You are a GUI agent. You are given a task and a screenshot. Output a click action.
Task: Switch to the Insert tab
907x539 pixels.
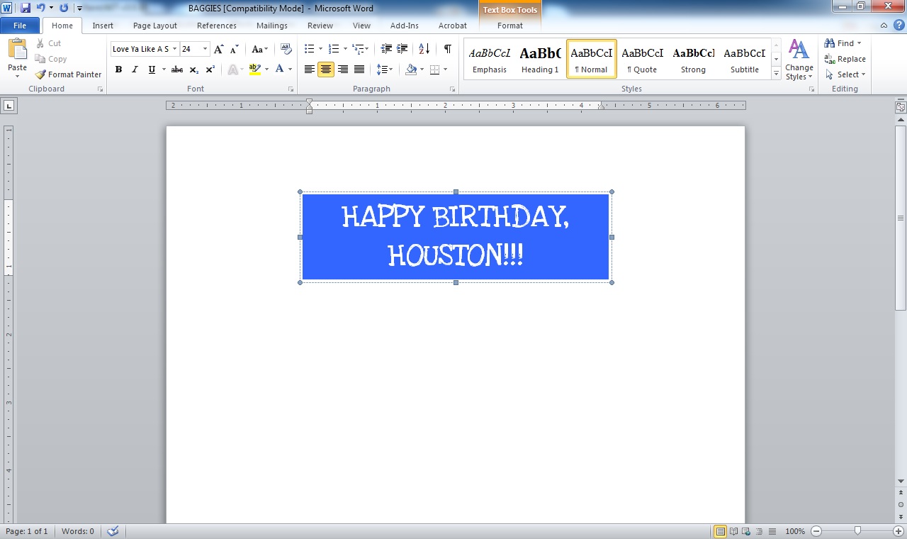tap(103, 26)
